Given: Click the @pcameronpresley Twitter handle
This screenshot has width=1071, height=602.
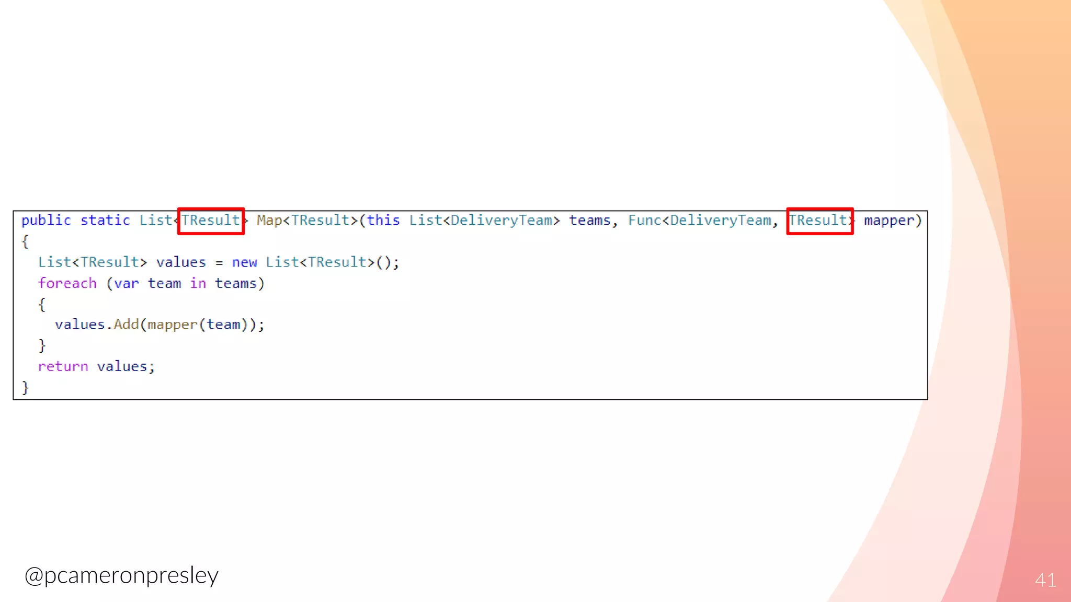Looking at the screenshot, I should (x=121, y=575).
